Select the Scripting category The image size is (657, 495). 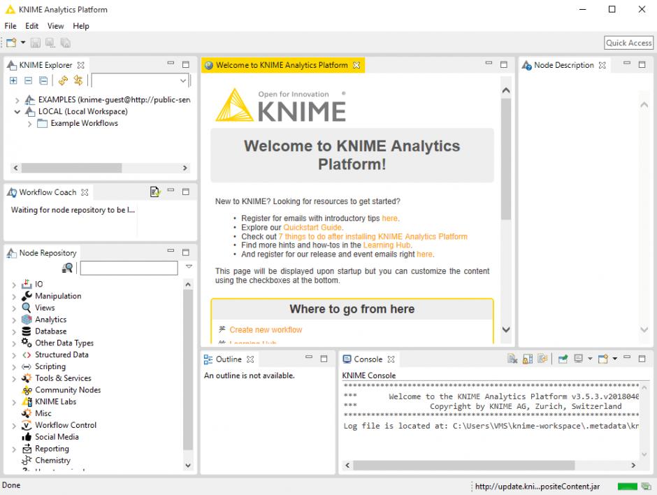click(x=50, y=366)
